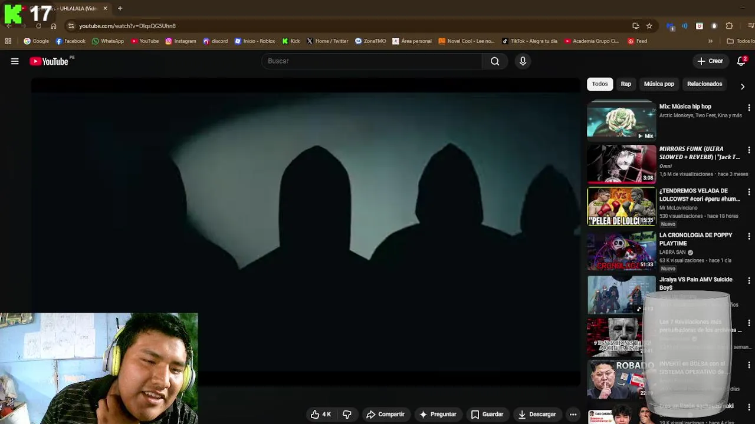Like the video with thumbs up

pos(321,415)
